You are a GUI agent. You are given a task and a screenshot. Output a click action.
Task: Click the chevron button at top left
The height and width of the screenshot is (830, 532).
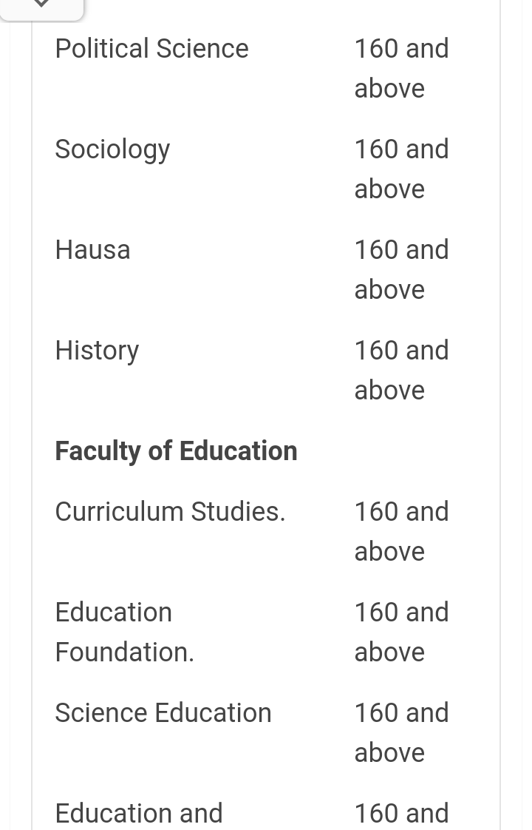[41, 7]
